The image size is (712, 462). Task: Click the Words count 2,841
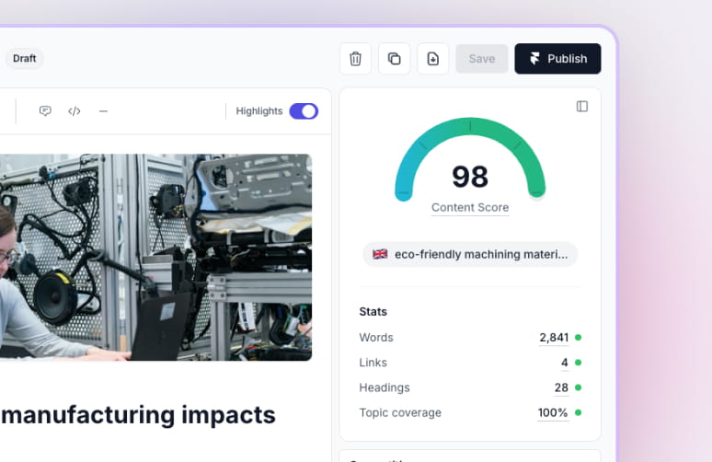[x=554, y=338]
